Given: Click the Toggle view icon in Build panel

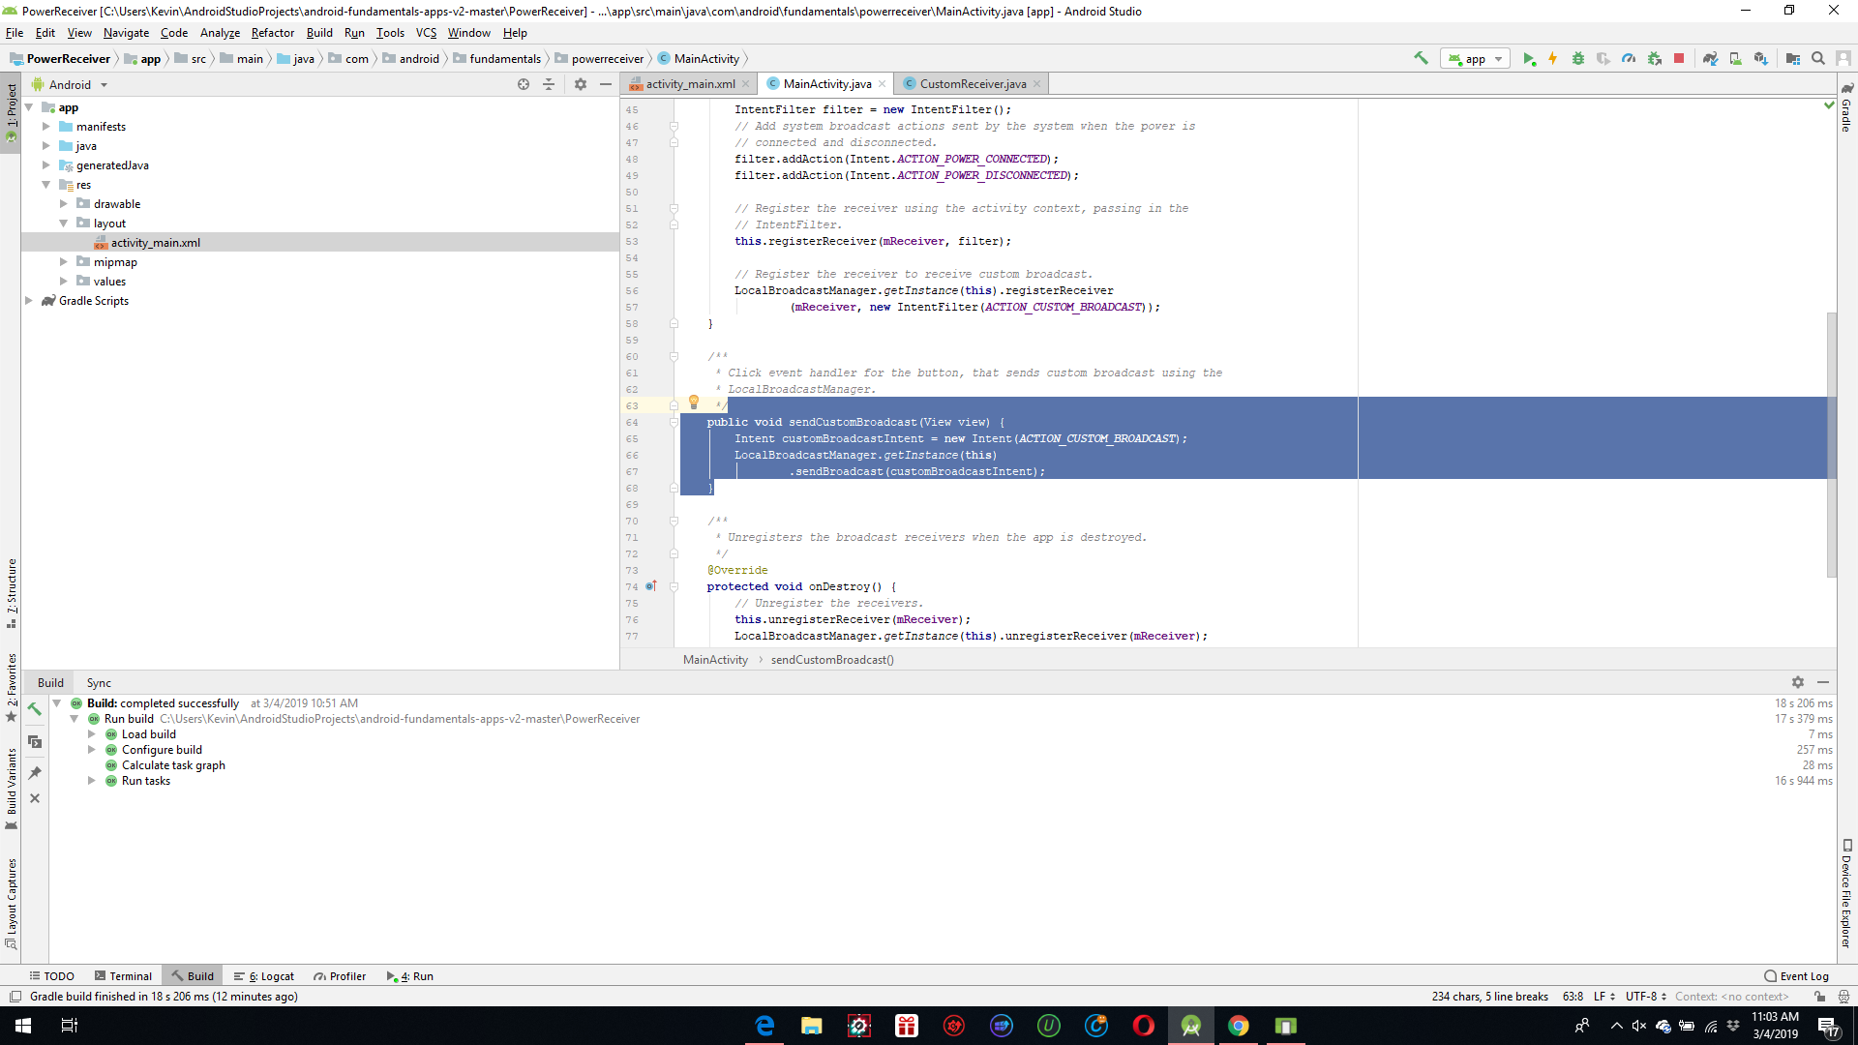Looking at the screenshot, I should pos(35,742).
